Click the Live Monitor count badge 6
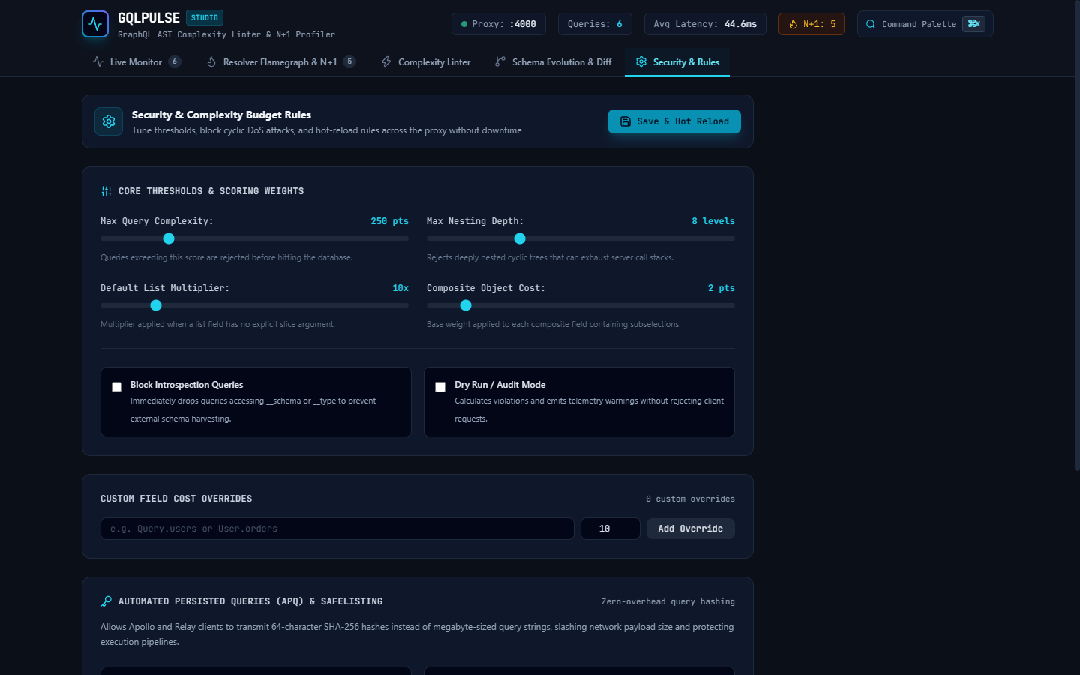 click(x=175, y=61)
